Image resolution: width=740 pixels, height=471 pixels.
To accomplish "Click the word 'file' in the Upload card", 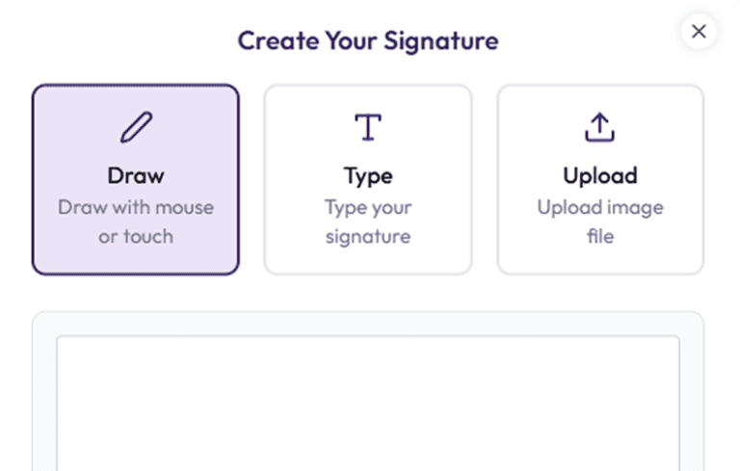I will pos(600,236).
